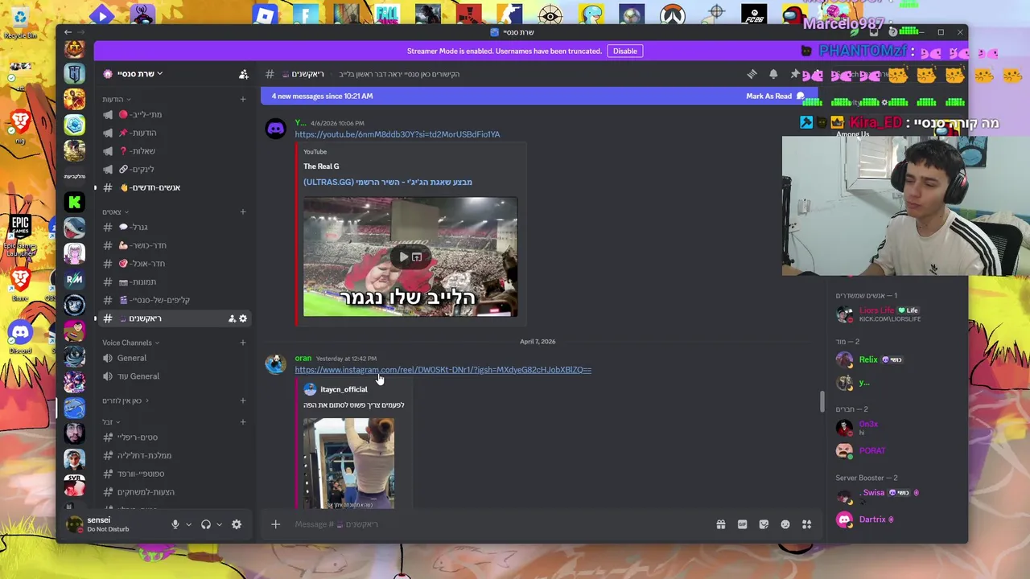Collapse the הודעות category

117,99
